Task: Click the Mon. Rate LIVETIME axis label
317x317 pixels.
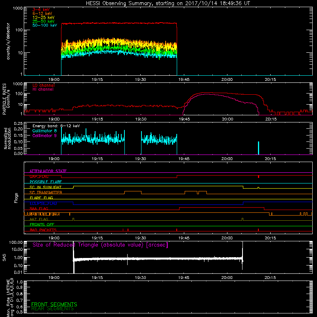Action: 10,297
